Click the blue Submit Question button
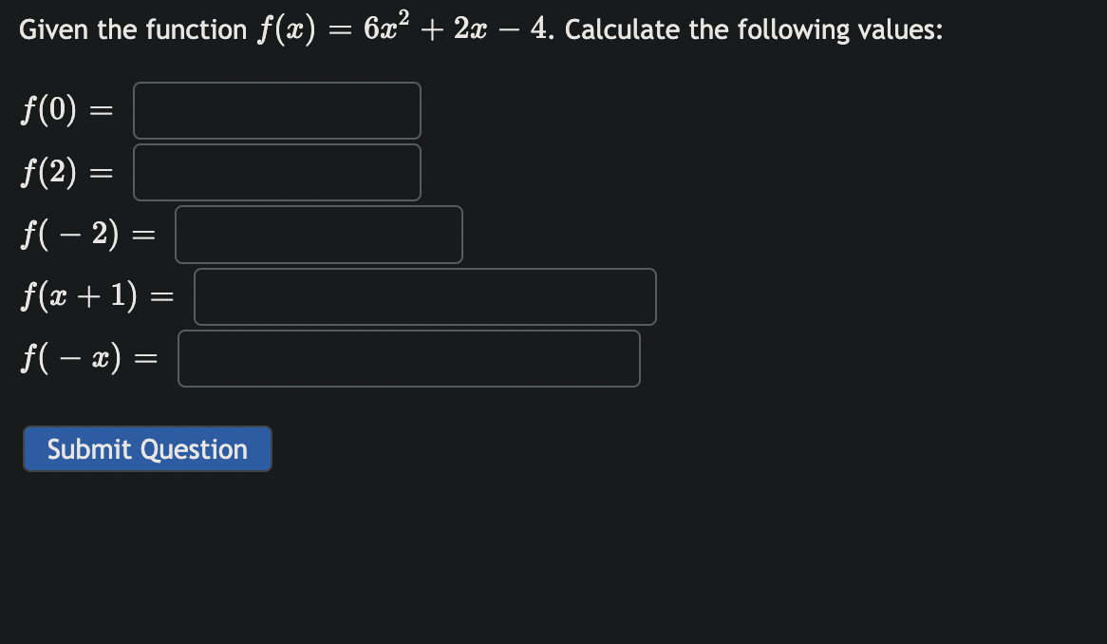Image resolution: width=1107 pixels, height=644 pixels. tap(147, 448)
